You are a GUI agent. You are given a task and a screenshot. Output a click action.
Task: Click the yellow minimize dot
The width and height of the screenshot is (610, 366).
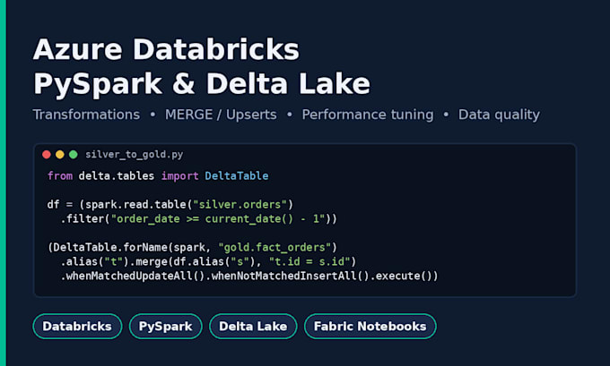click(60, 155)
